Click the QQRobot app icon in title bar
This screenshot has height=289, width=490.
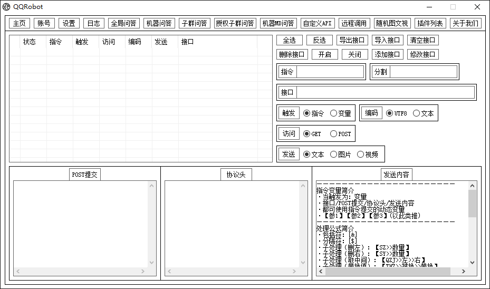[6, 7]
